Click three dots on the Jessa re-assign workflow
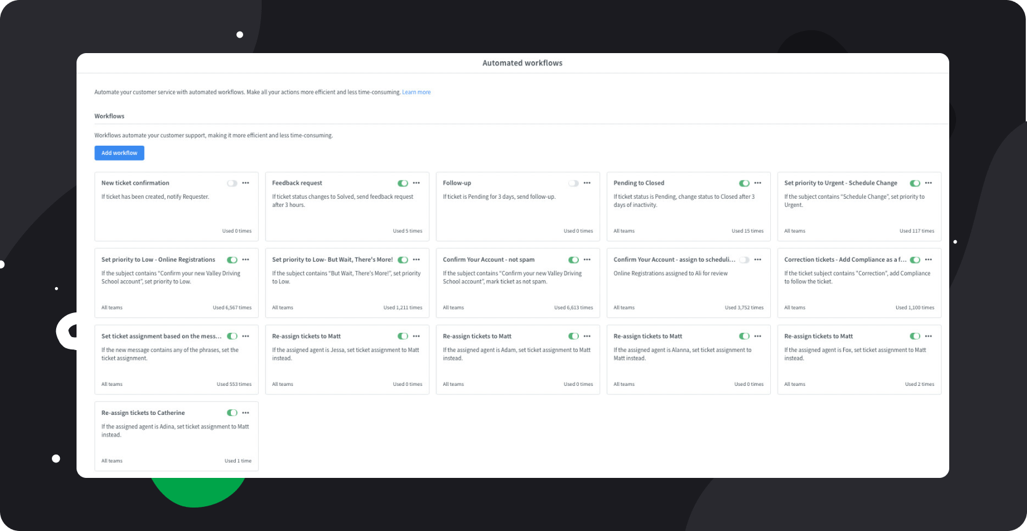This screenshot has width=1027, height=531. pos(417,336)
